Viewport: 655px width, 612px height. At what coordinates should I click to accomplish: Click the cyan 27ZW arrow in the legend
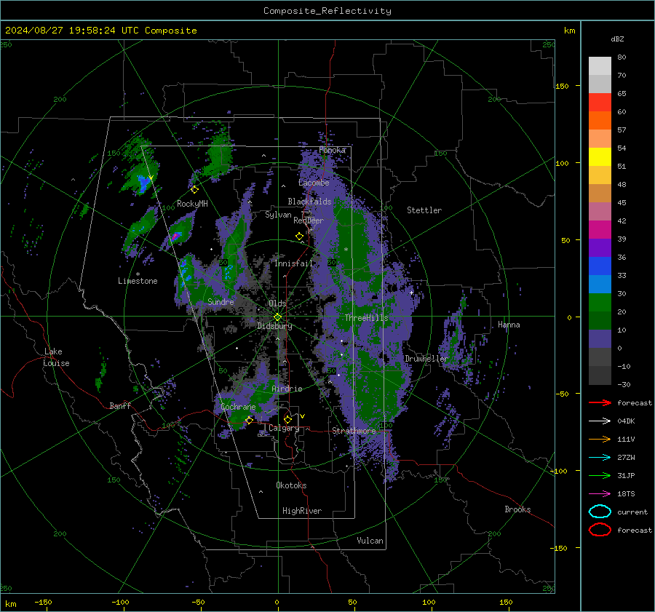(x=600, y=458)
